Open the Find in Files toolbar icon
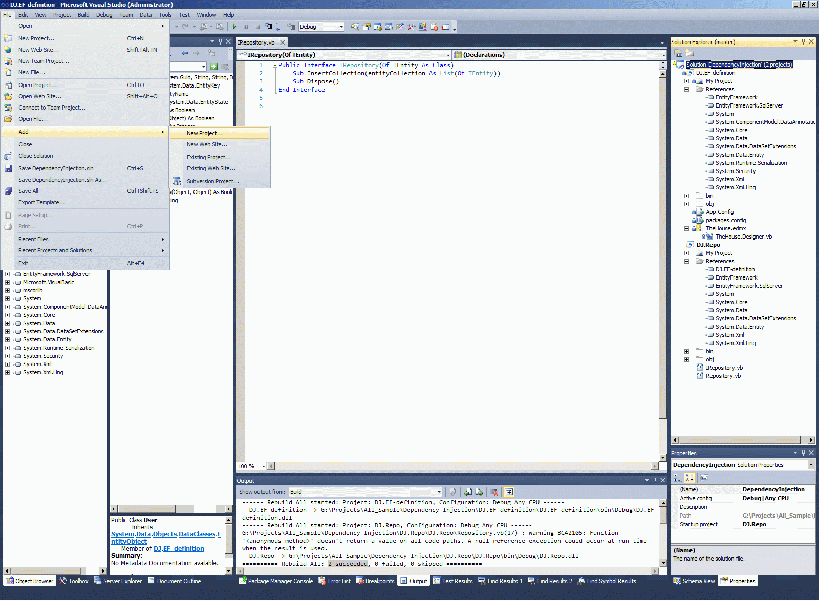Screen dimensions: 819x601 pyautogui.click(x=355, y=27)
